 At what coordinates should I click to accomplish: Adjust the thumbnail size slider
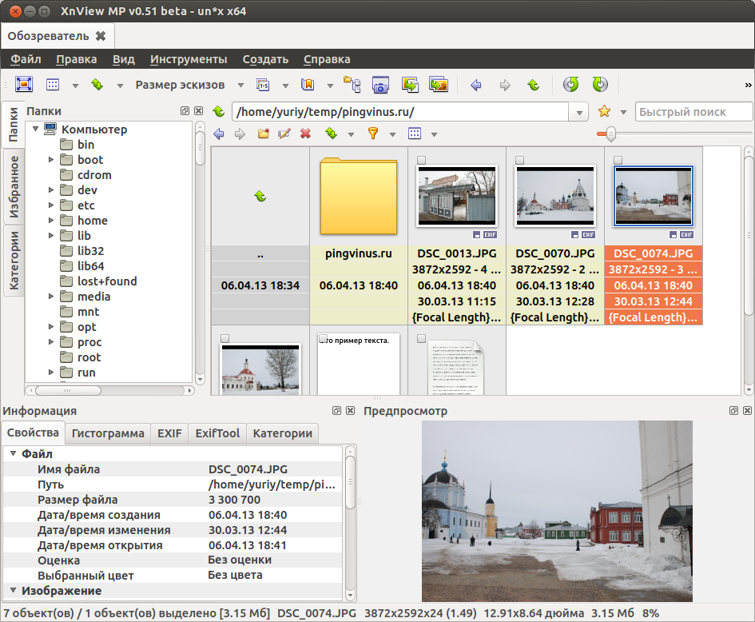[610, 134]
